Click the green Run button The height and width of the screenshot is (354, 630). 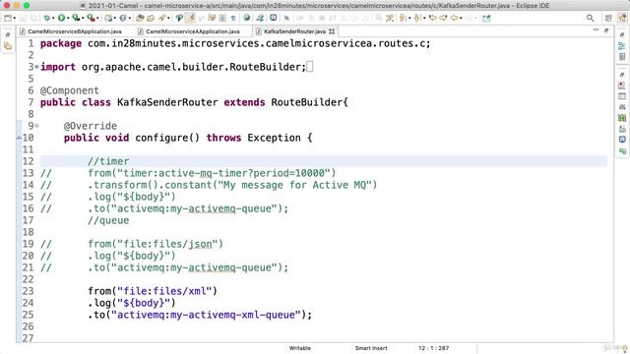pyautogui.click(x=61, y=18)
